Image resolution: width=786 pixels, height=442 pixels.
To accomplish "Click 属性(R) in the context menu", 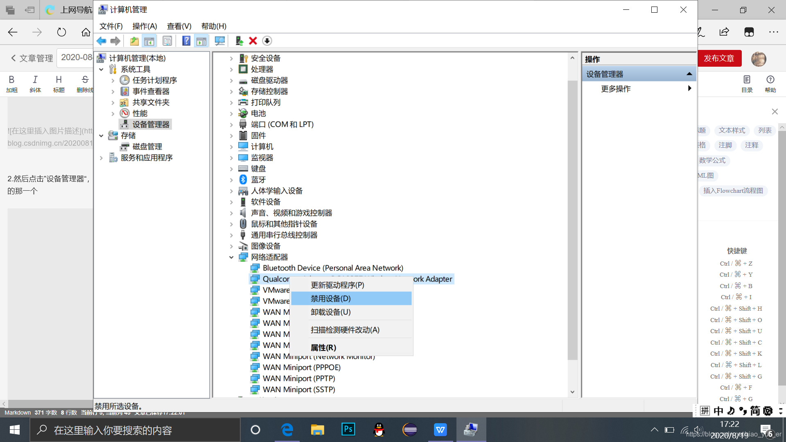I will (x=323, y=348).
